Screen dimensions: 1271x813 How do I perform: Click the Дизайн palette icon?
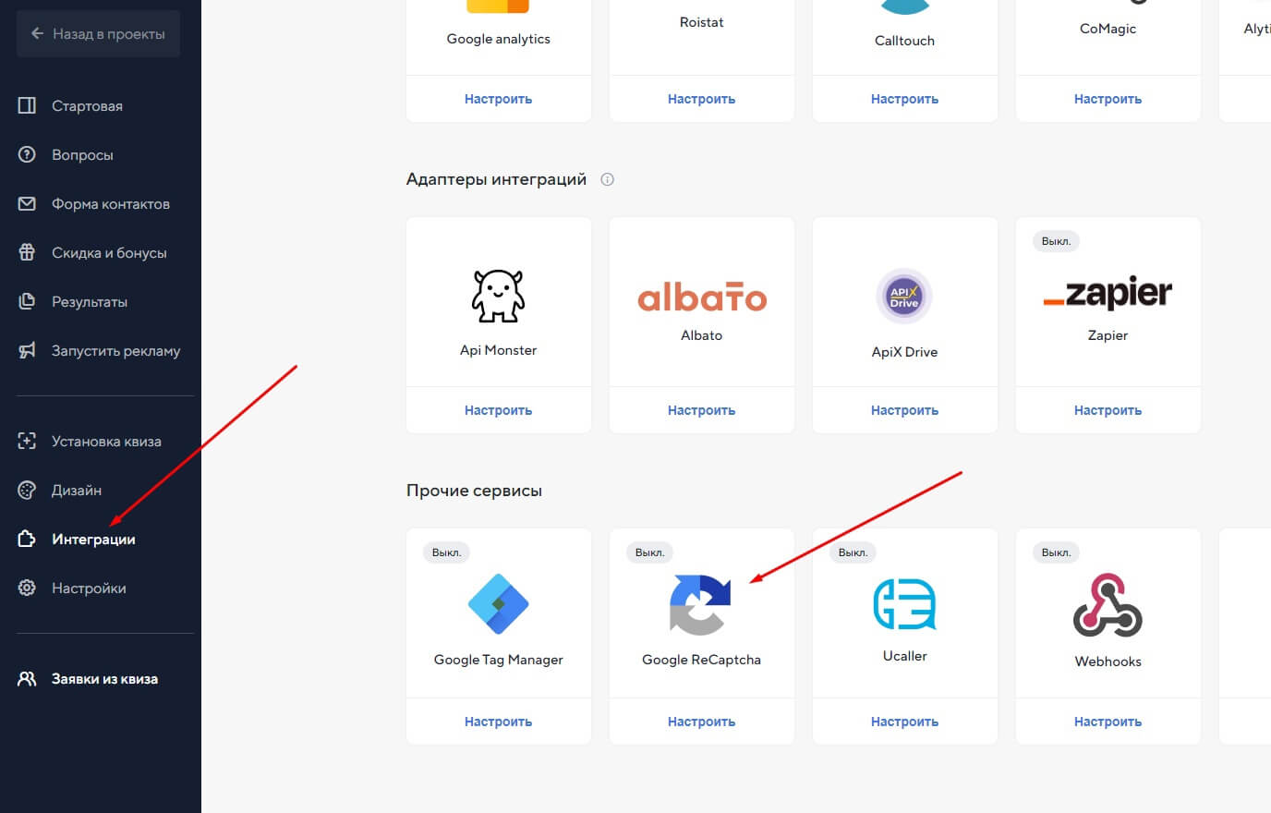click(x=27, y=490)
